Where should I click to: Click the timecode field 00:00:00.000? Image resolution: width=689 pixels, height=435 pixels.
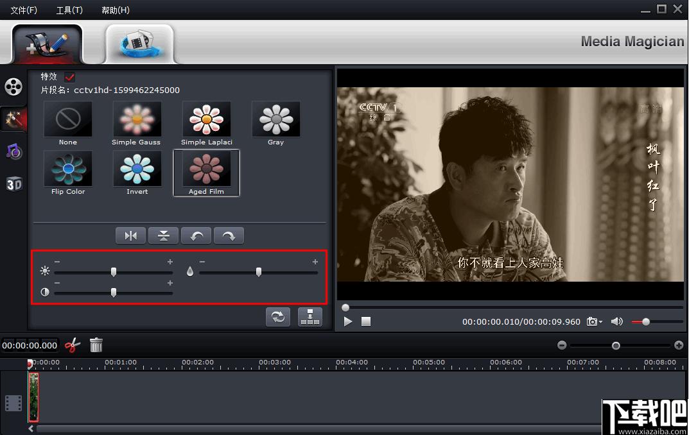(x=30, y=345)
